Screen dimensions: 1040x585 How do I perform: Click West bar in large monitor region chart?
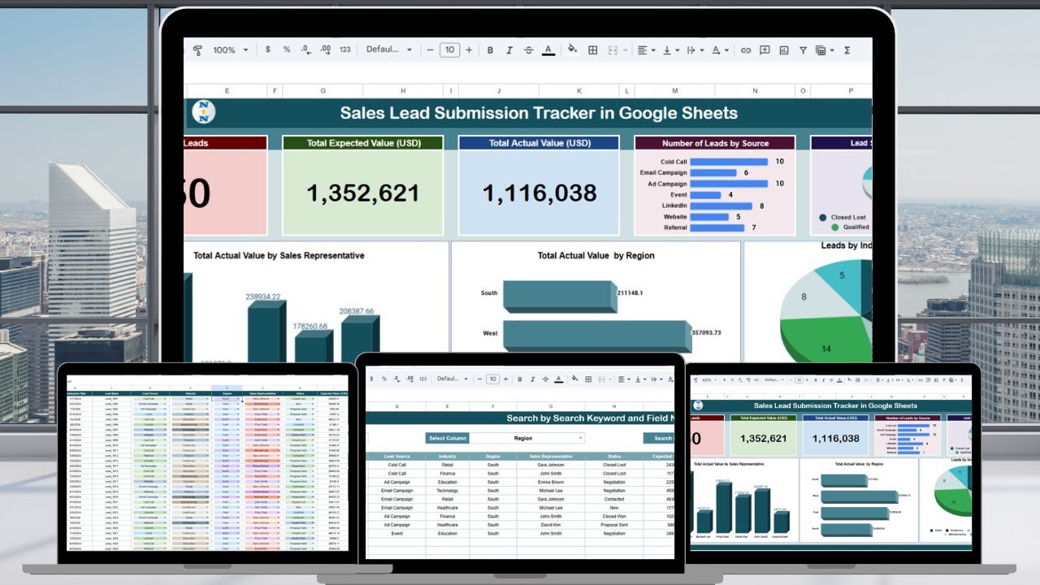[x=596, y=336]
